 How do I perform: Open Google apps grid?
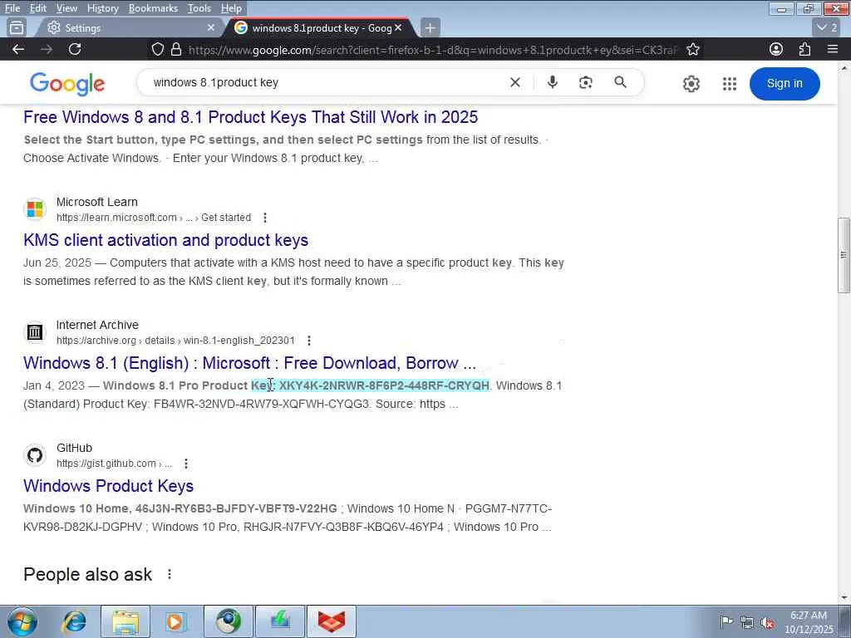[x=730, y=84]
